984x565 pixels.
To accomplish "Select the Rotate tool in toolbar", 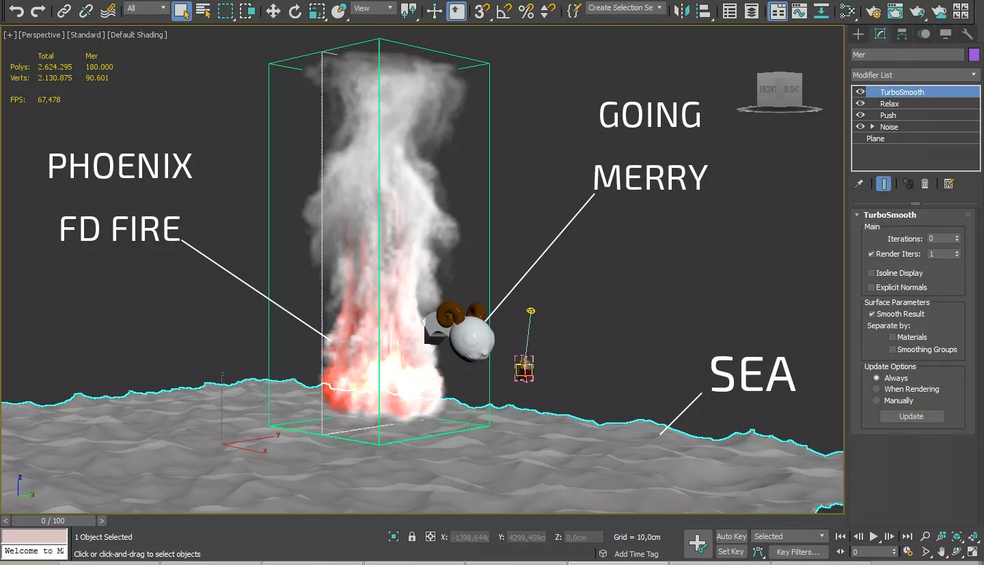I will [x=295, y=11].
